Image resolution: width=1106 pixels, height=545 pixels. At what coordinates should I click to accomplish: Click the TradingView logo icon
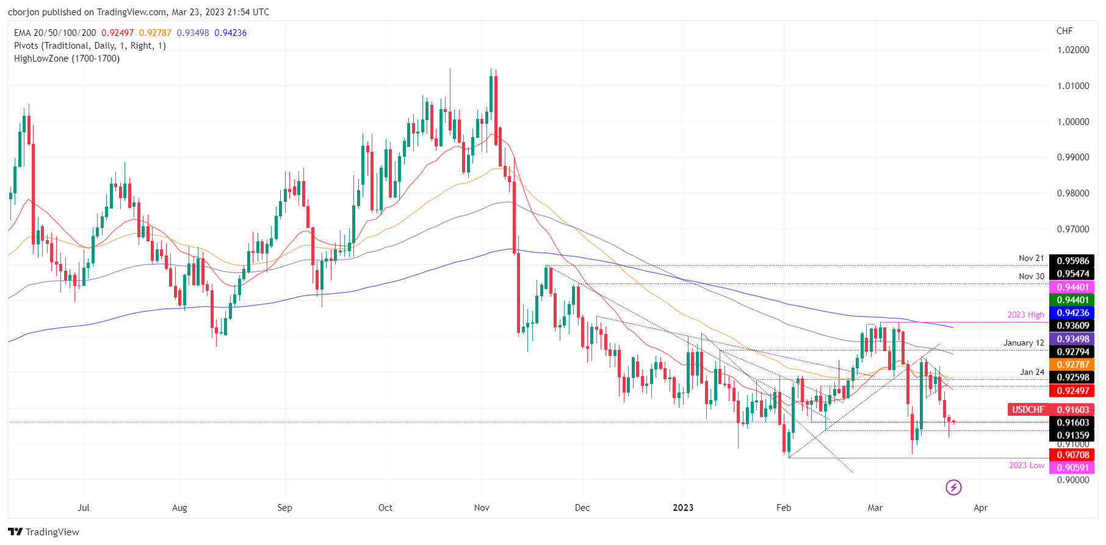(x=15, y=532)
